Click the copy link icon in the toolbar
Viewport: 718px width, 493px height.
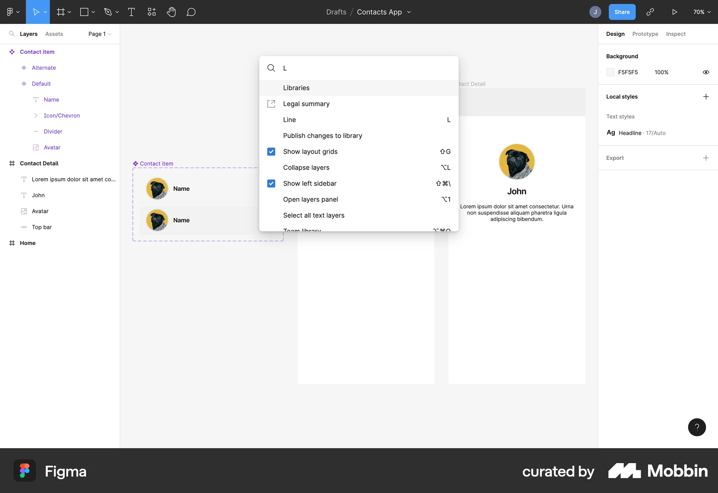pos(650,12)
